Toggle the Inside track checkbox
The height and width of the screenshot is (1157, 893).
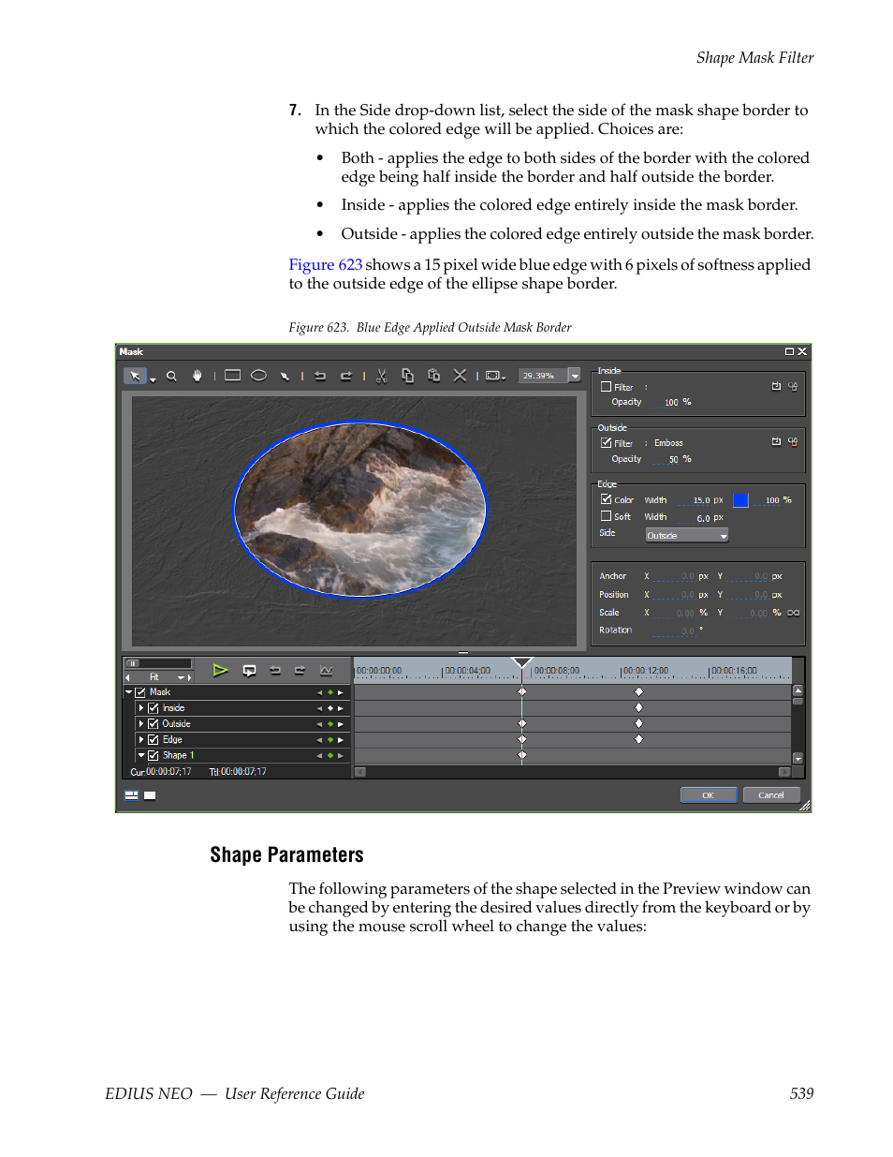154,708
